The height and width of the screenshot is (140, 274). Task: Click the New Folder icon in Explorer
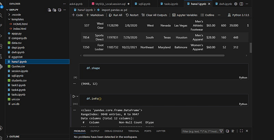55,10
